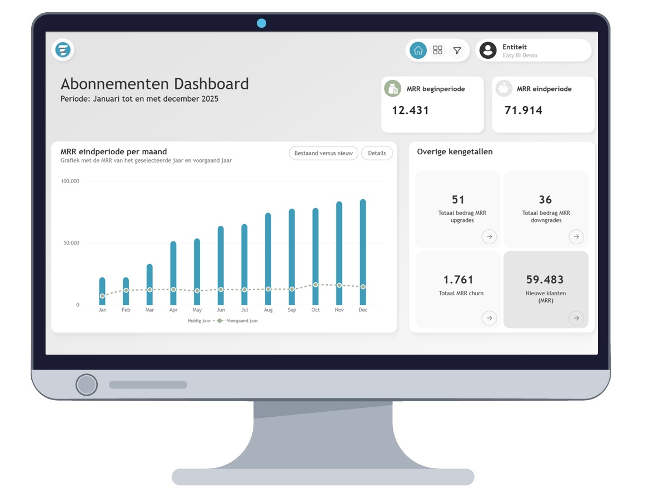The width and height of the screenshot is (653, 500).
Task: Open the Entiteit Easy BI Demo selector
Action: click(x=534, y=50)
